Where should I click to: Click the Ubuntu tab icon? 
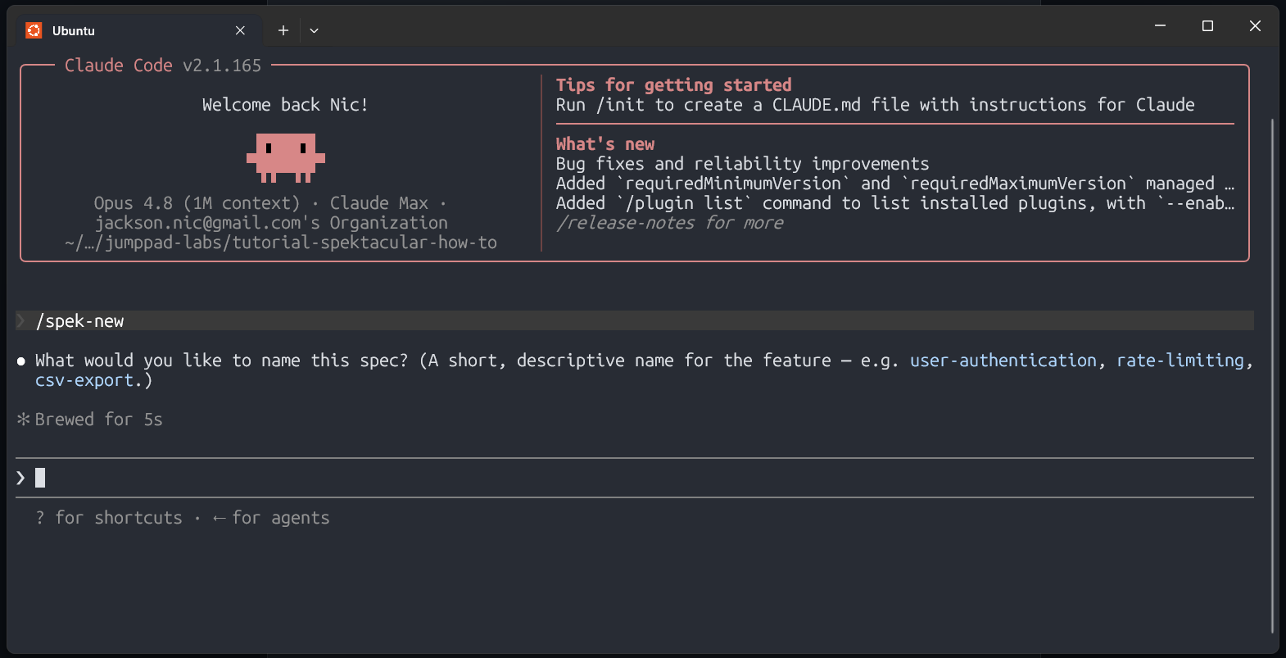click(34, 30)
